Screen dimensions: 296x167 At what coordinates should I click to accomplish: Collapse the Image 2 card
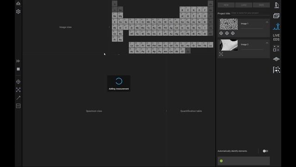coord(267,43)
